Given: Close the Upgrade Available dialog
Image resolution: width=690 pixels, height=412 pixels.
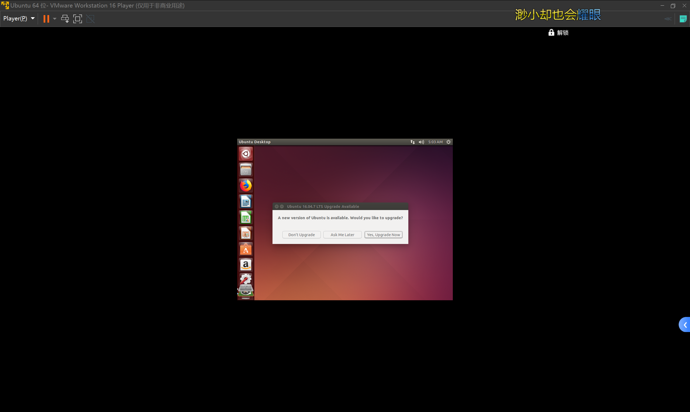Looking at the screenshot, I should click(277, 206).
